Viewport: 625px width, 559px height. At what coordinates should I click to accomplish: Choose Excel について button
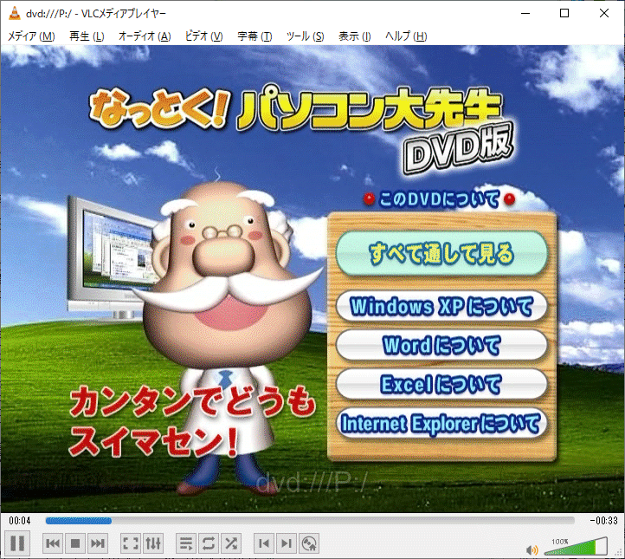(441, 384)
